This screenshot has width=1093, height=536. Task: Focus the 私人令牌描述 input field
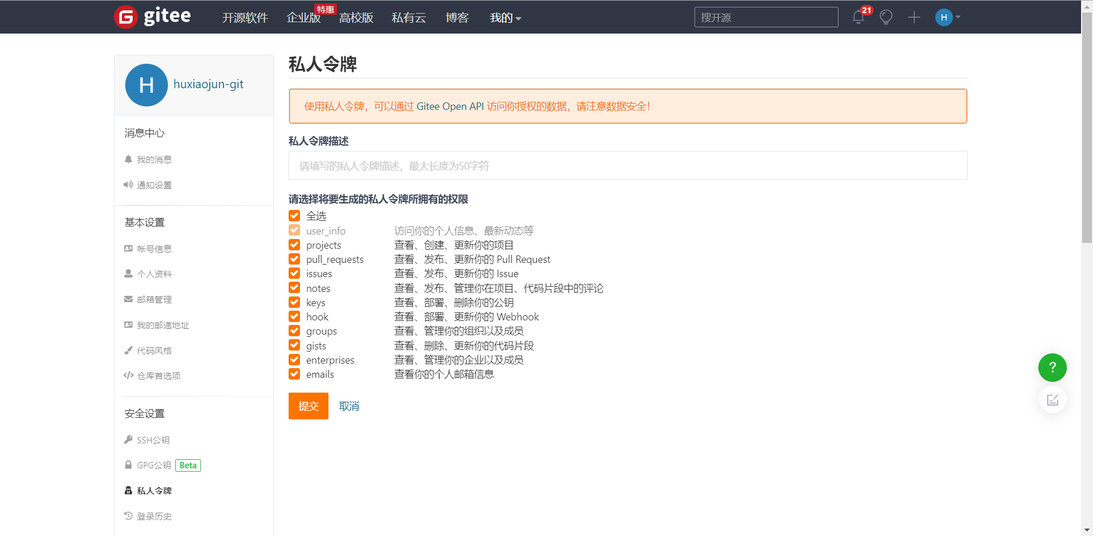pyautogui.click(x=628, y=166)
